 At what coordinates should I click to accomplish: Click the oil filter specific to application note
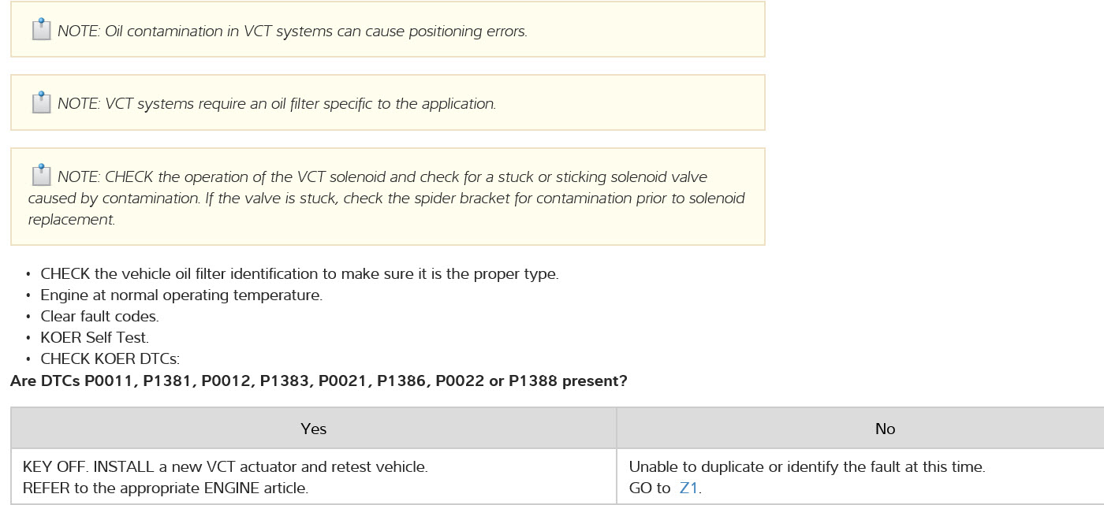pyautogui.click(x=276, y=104)
